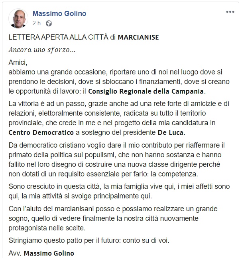Click the "2 h" post timestamp
The height and width of the screenshot is (258, 240).
(x=37, y=23)
